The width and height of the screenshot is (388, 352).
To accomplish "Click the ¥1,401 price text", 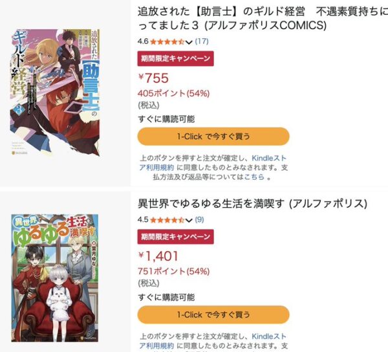I will 158,256.
